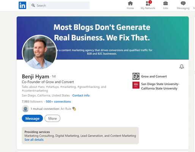Image resolution: width=195 pixels, height=152 pixels.
Task: View Benji Hyam profile photo
Action: (x=39, y=52)
